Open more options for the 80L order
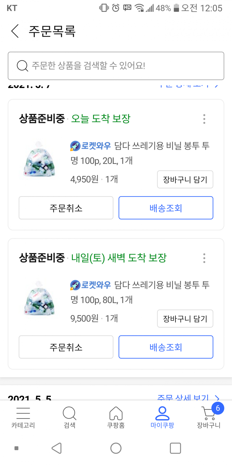 (x=204, y=258)
